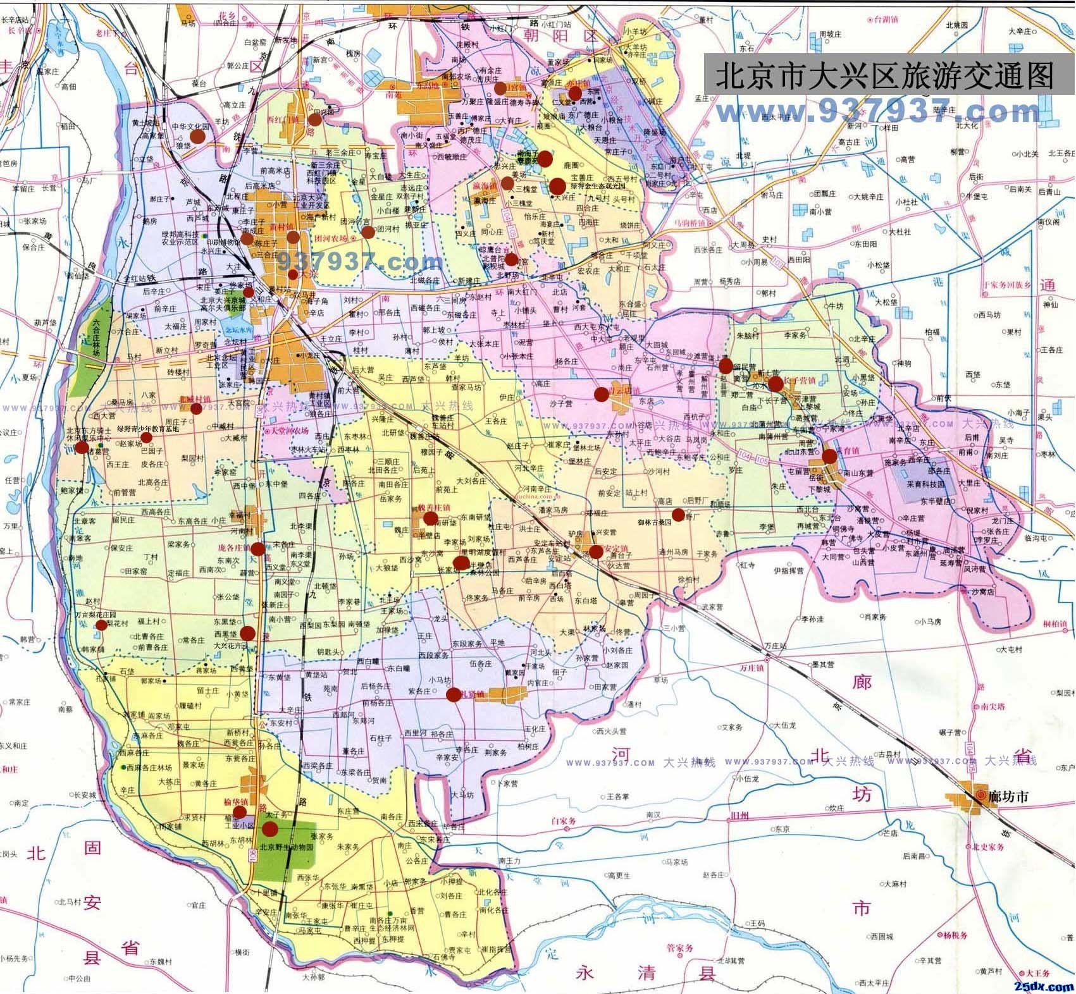This screenshot has width=1076, height=994.
Task: Click the red dot next to 旧宫镇
Action: 500,87
